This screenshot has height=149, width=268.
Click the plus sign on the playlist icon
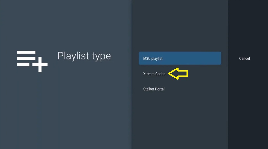click(40, 64)
